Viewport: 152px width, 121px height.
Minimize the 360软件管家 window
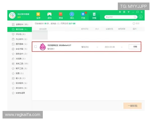pyautogui.click(x=133, y=12)
